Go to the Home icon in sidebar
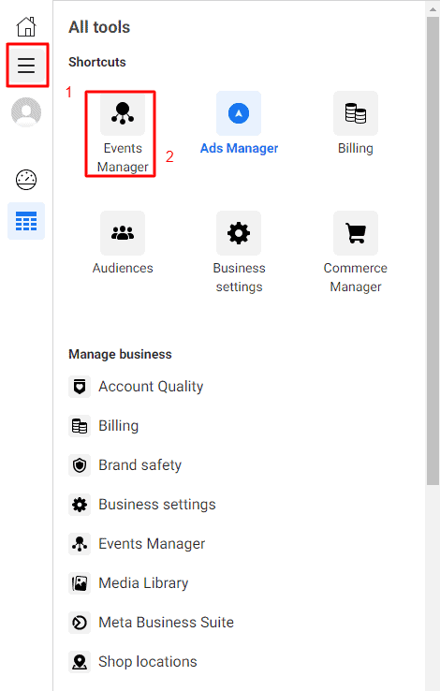The width and height of the screenshot is (440, 691). [26, 27]
